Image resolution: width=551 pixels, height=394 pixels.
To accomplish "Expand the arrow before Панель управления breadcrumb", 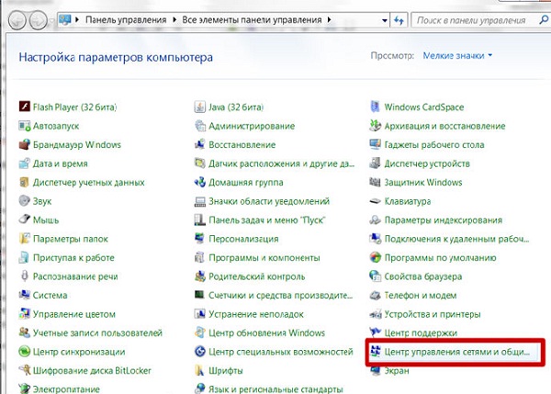I will click(x=77, y=19).
